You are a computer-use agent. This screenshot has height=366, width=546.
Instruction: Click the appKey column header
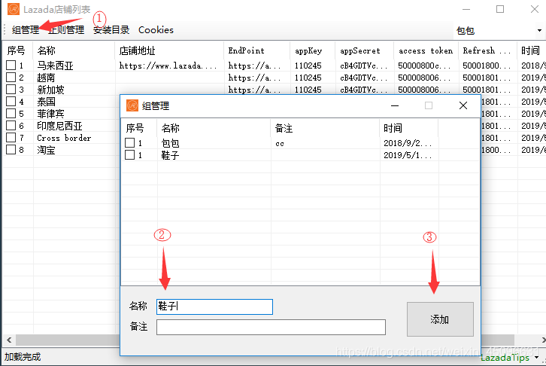point(313,50)
